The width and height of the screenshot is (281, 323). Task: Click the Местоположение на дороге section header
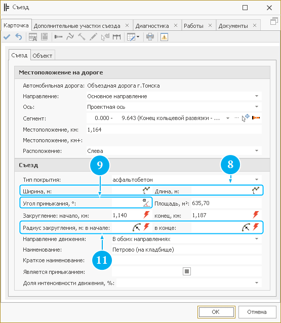point(142,72)
